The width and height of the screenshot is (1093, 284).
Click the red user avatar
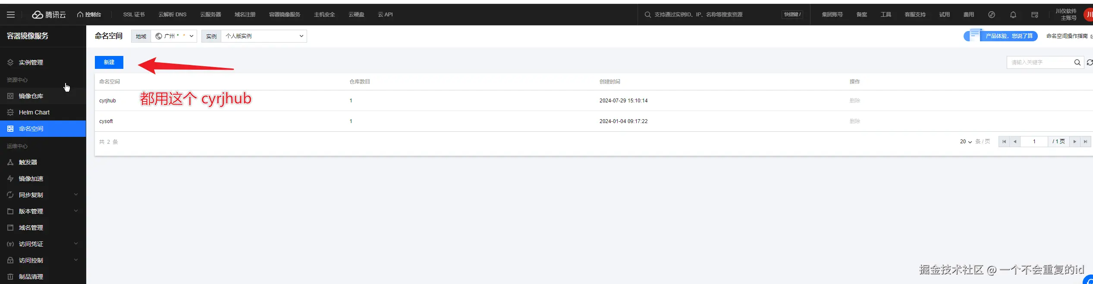[1088, 15]
